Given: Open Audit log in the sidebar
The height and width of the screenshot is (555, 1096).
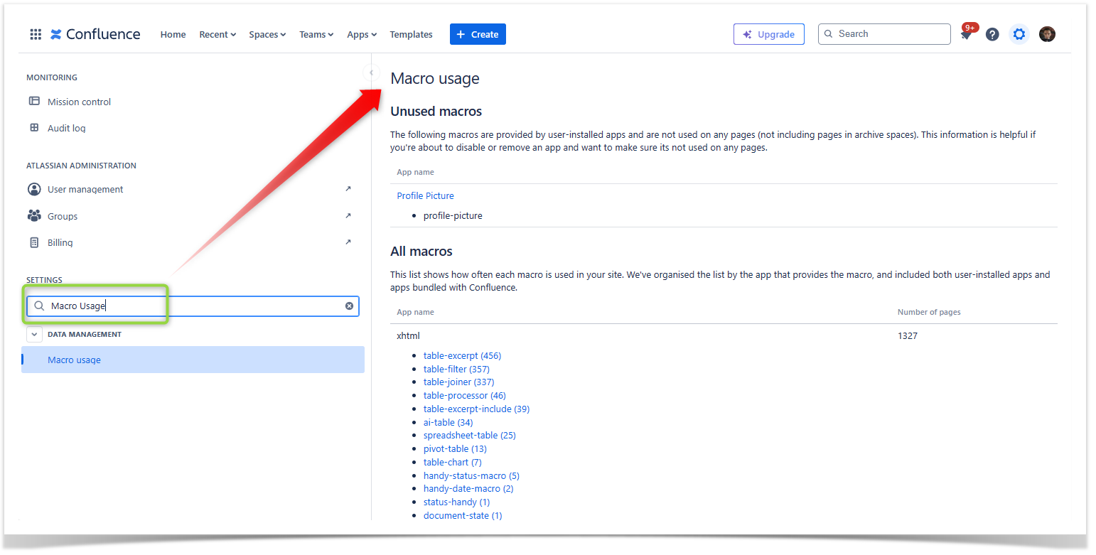Looking at the screenshot, I should 66,129.
